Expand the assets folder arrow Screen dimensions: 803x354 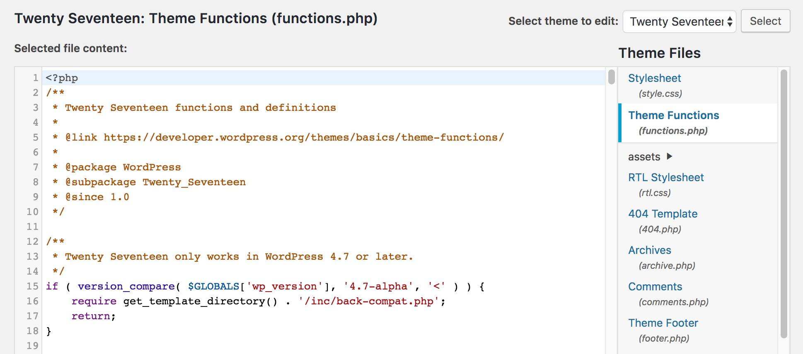(670, 156)
